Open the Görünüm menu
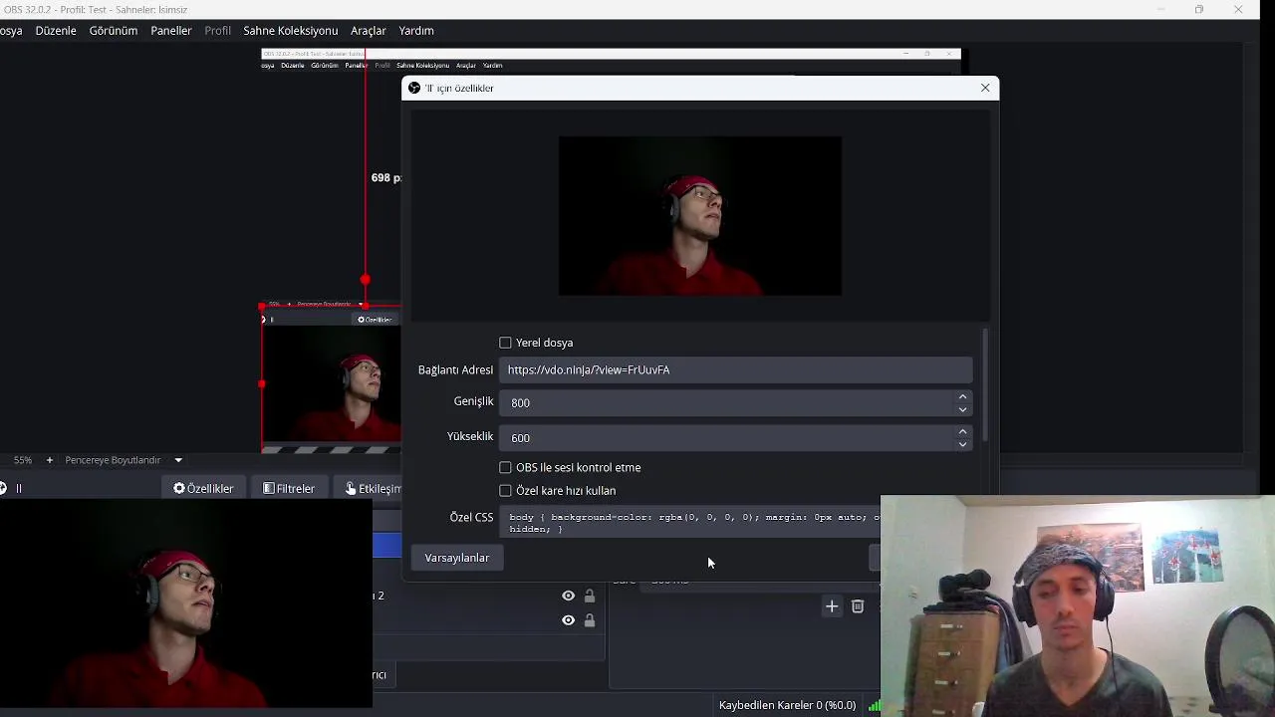The width and height of the screenshot is (1275, 717). coord(114,31)
